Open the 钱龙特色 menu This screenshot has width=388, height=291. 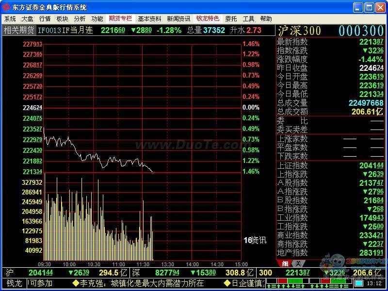coord(208,18)
